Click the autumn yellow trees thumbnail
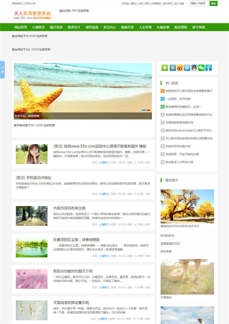 pyautogui.click(x=187, y=206)
